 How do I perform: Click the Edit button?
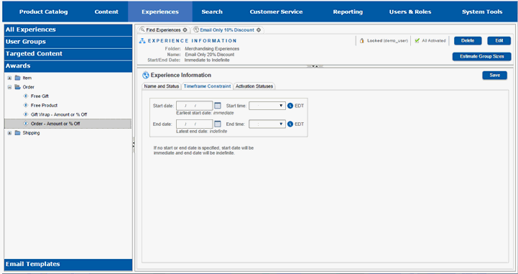point(499,41)
